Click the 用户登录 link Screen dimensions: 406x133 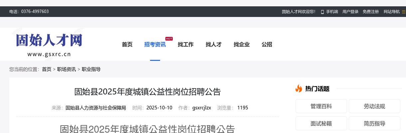coord(350,12)
